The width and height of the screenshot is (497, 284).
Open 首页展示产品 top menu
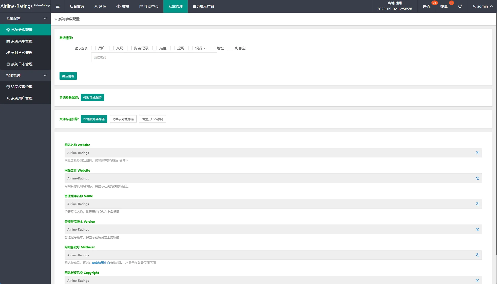click(203, 6)
